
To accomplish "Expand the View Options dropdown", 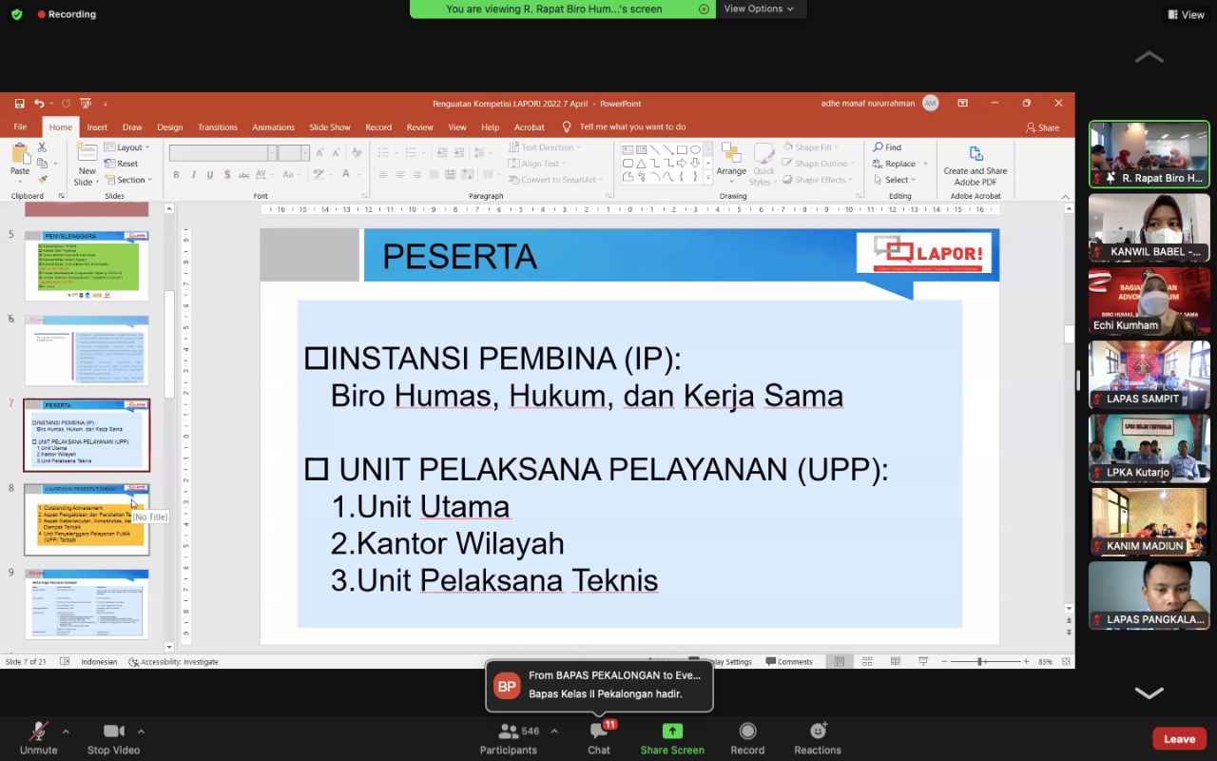I will pyautogui.click(x=760, y=9).
